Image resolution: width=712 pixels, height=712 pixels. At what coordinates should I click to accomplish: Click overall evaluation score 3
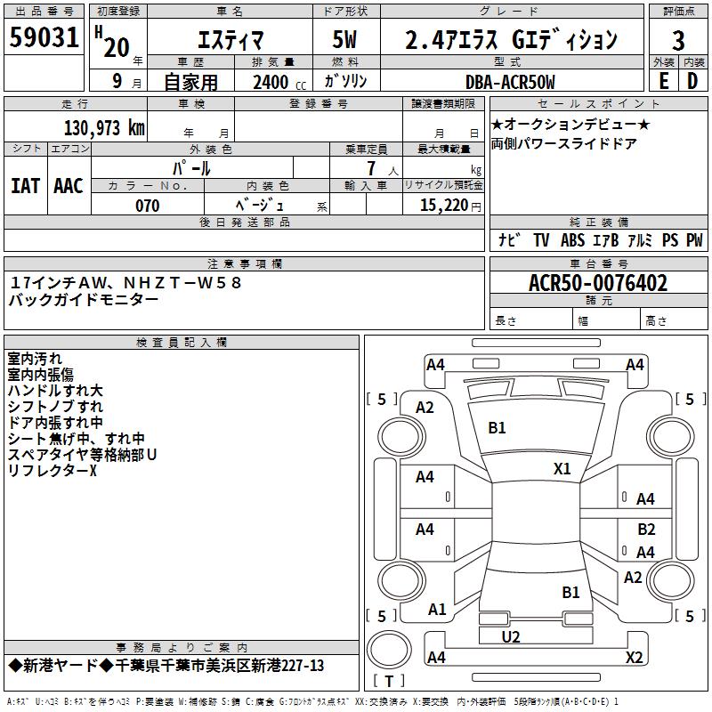pos(678,40)
